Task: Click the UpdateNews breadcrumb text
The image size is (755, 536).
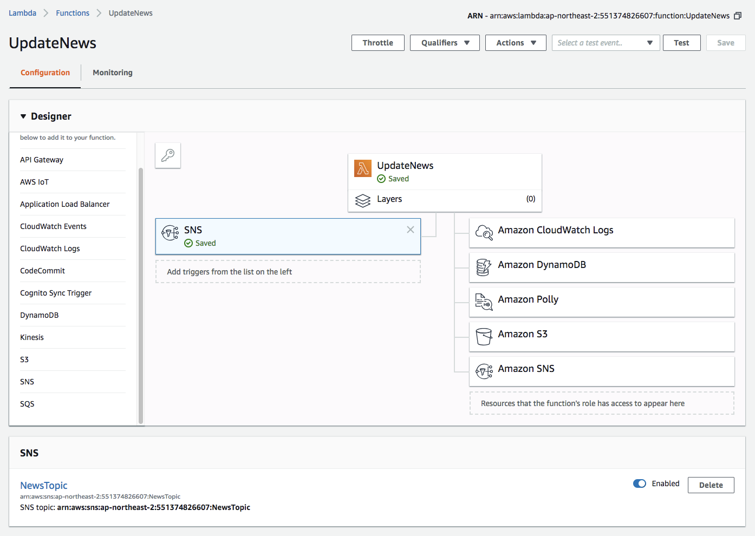Action: point(131,13)
